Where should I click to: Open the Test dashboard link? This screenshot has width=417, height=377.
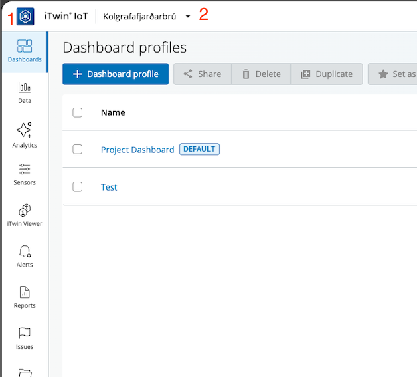(x=109, y=187)
